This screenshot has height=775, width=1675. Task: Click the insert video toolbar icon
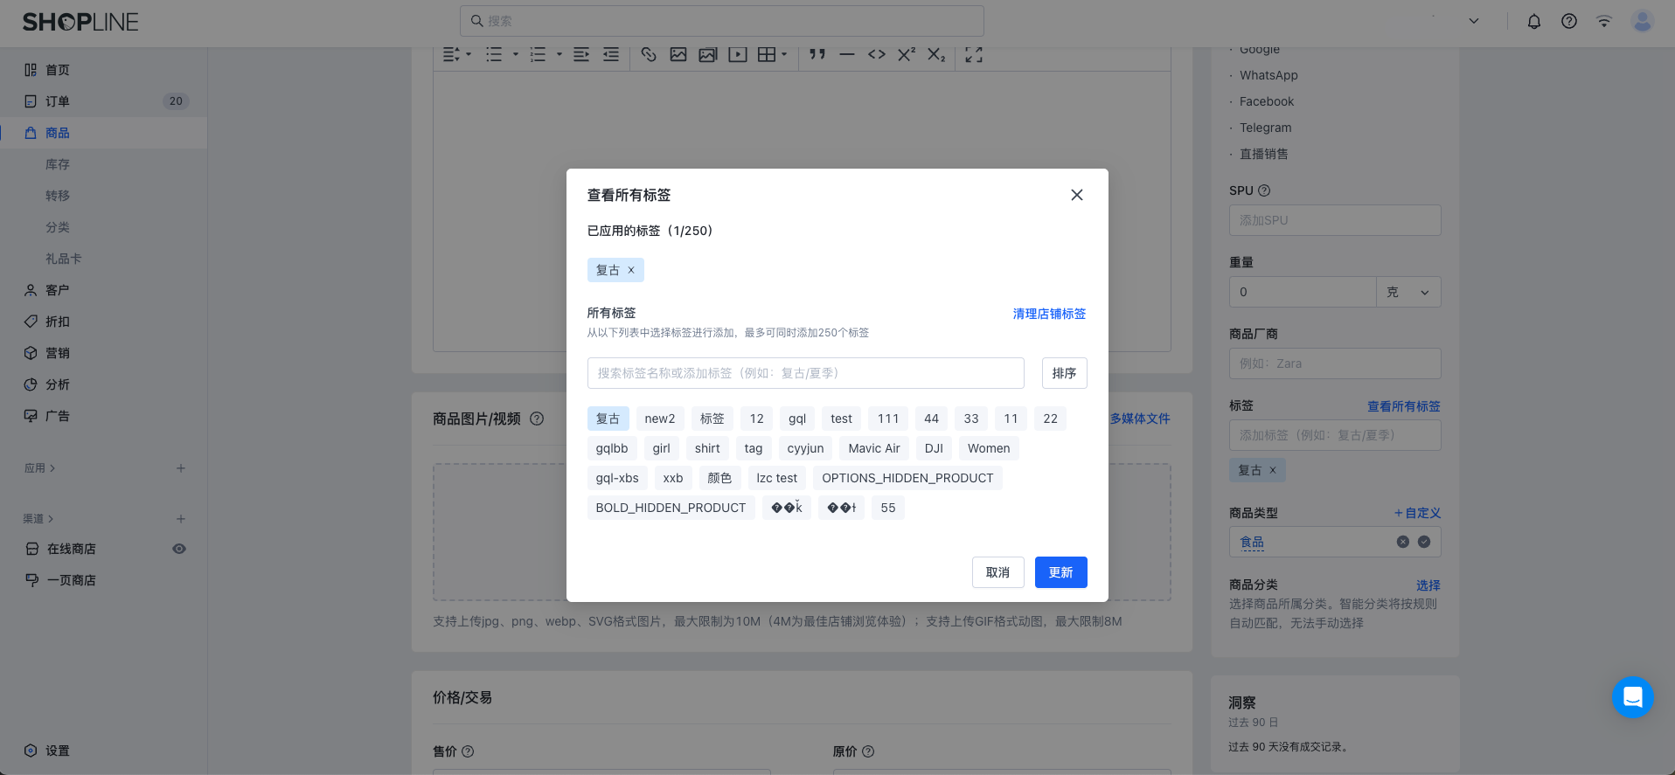pos(738,55)
